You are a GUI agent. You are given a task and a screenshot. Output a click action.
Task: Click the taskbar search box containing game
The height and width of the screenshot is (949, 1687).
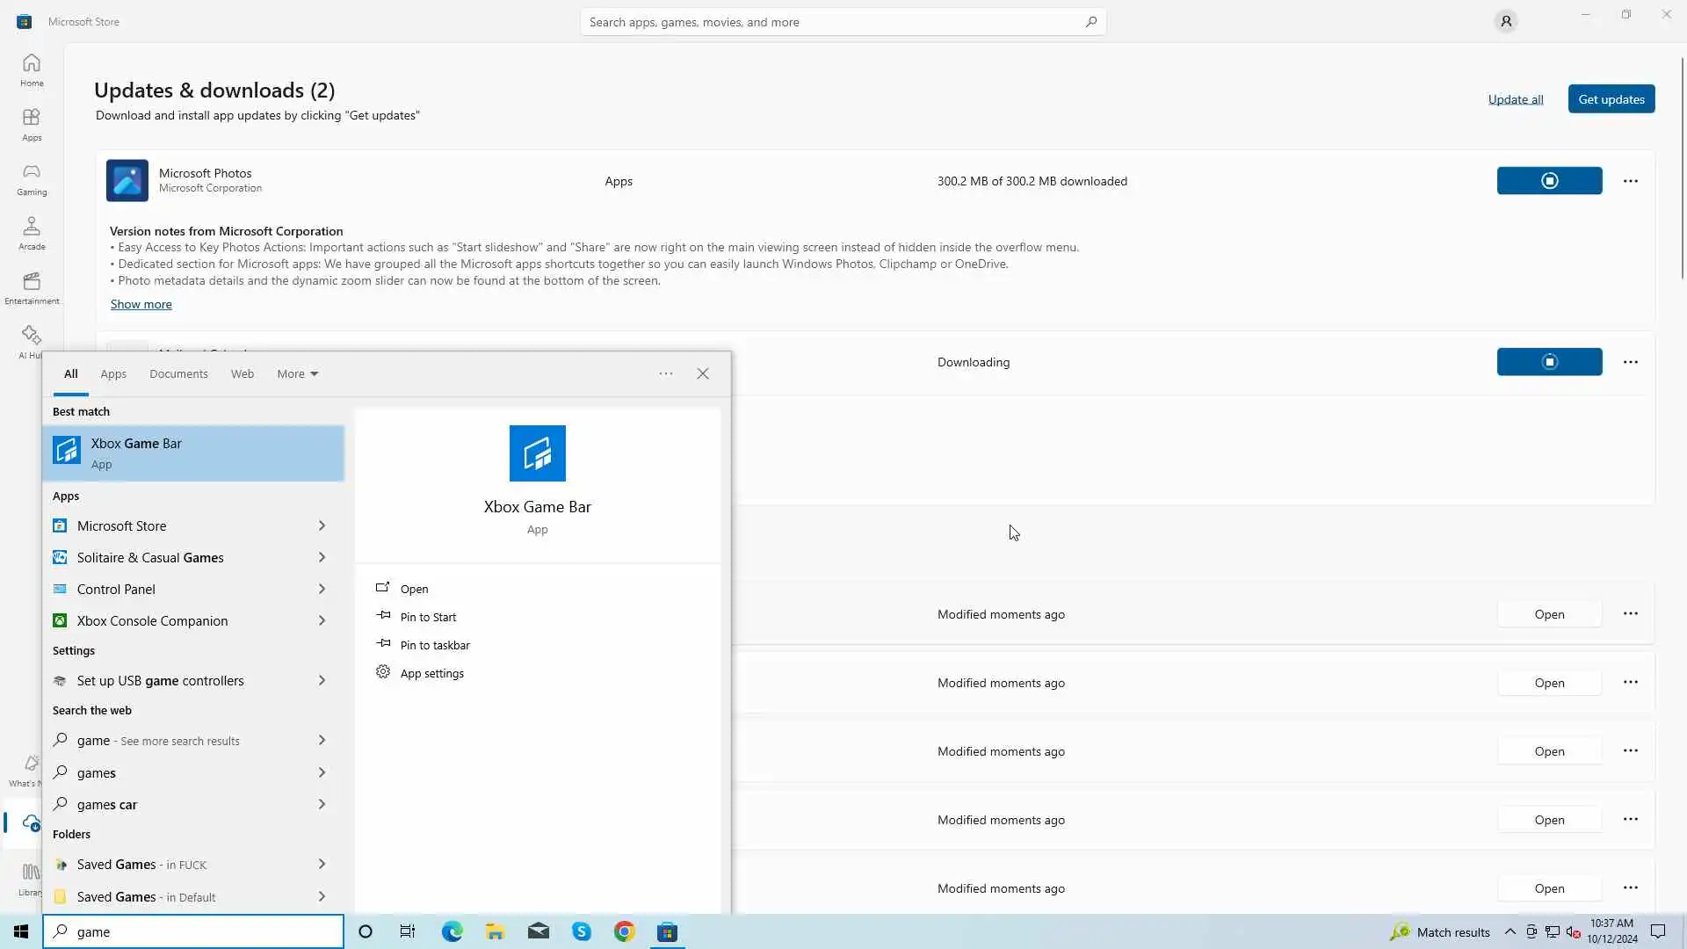[193, 931]
